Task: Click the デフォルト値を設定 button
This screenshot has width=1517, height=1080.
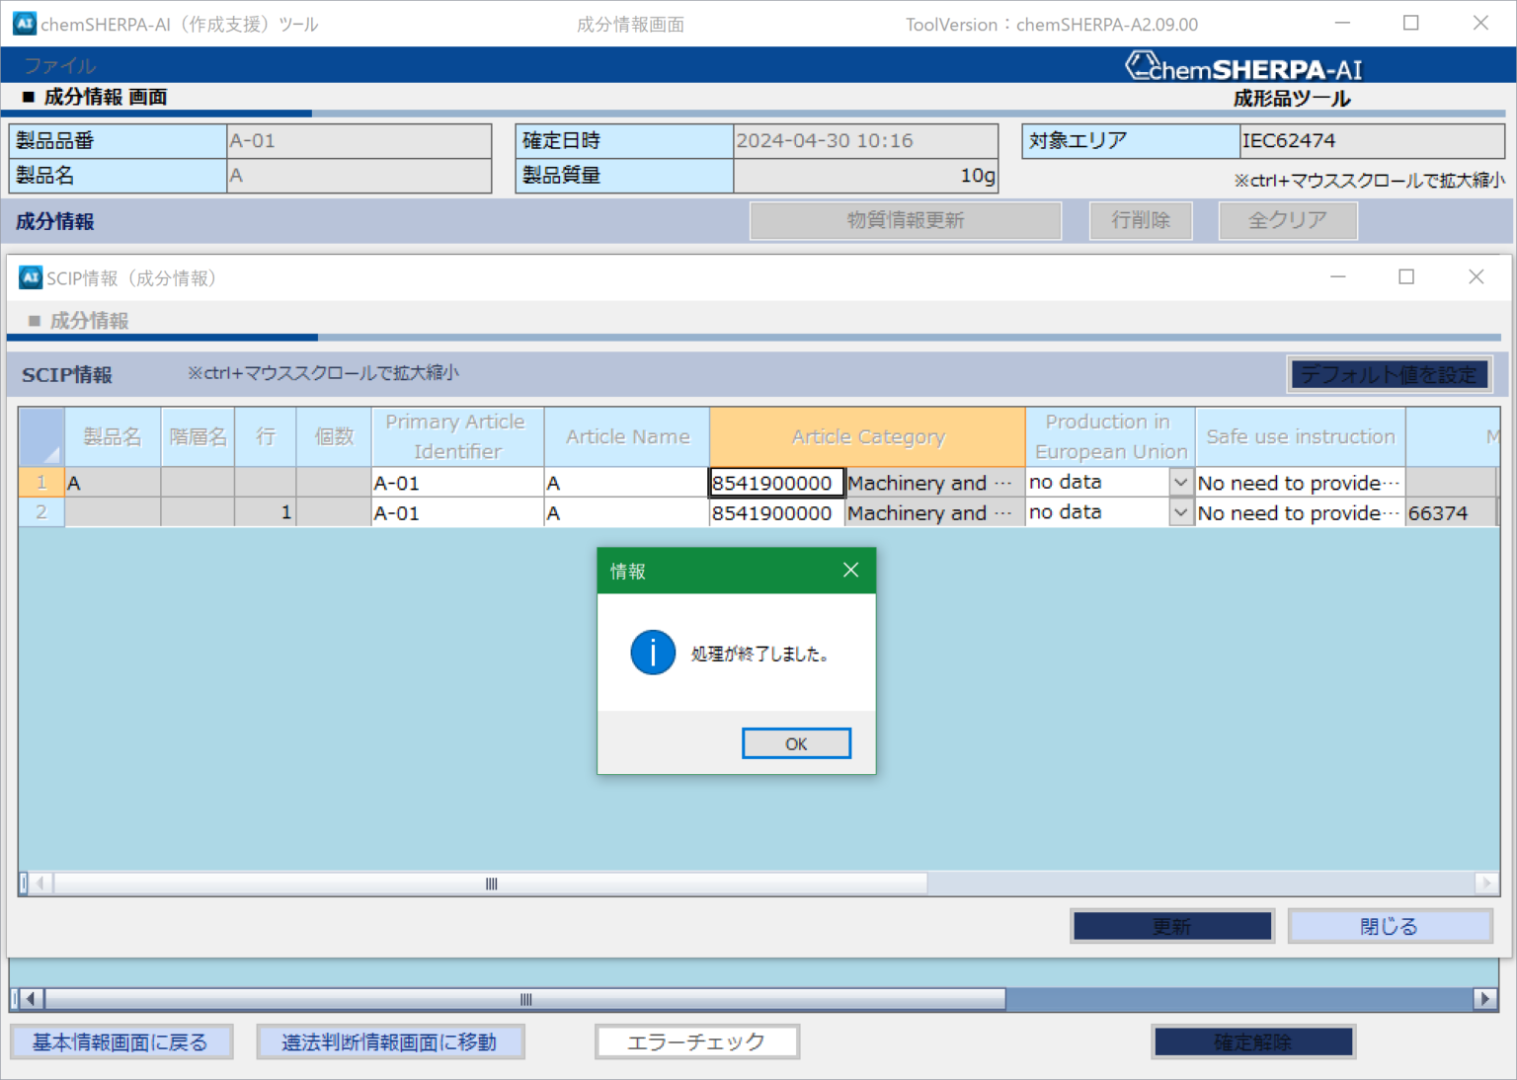Action: 1389,374
